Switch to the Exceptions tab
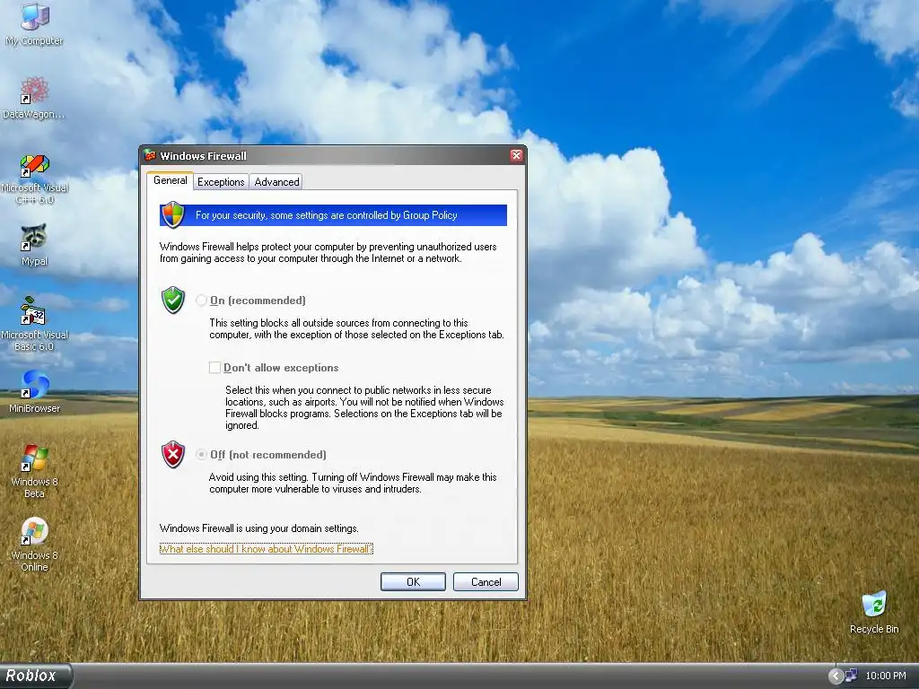 221,181
